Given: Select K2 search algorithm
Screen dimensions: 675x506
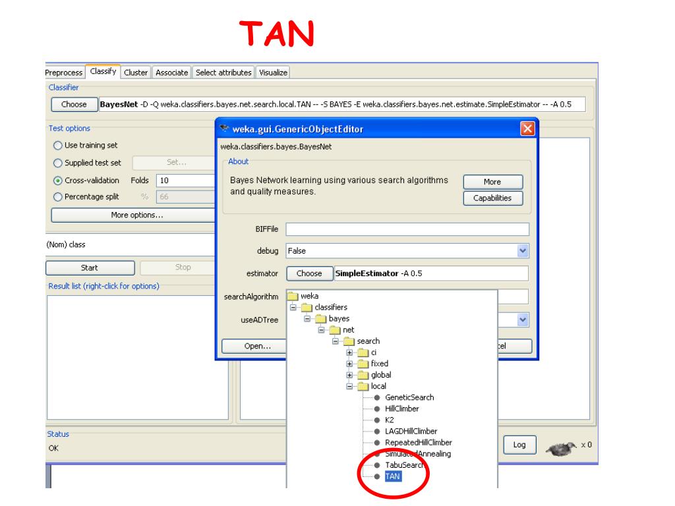Looking at the screenshot, I should [389, 420].
